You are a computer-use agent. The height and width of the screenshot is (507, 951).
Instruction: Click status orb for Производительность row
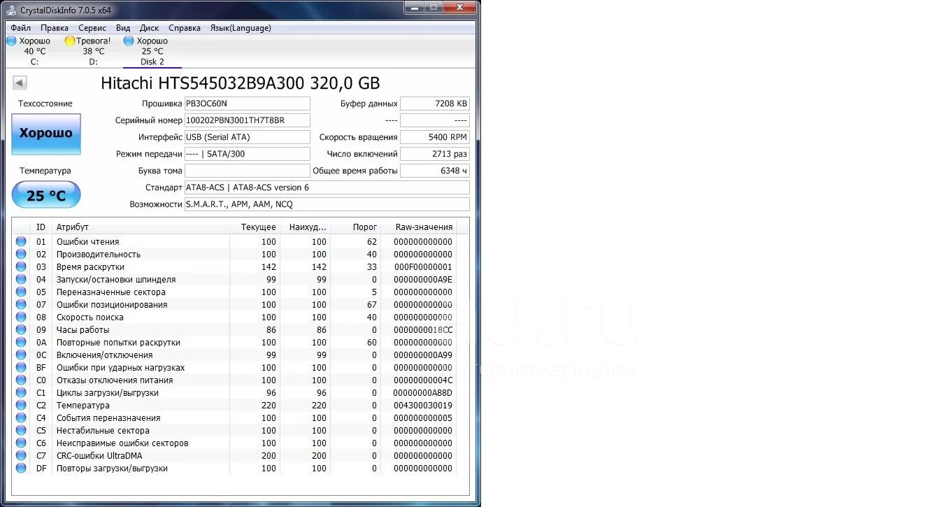click(x=21, y=254)
